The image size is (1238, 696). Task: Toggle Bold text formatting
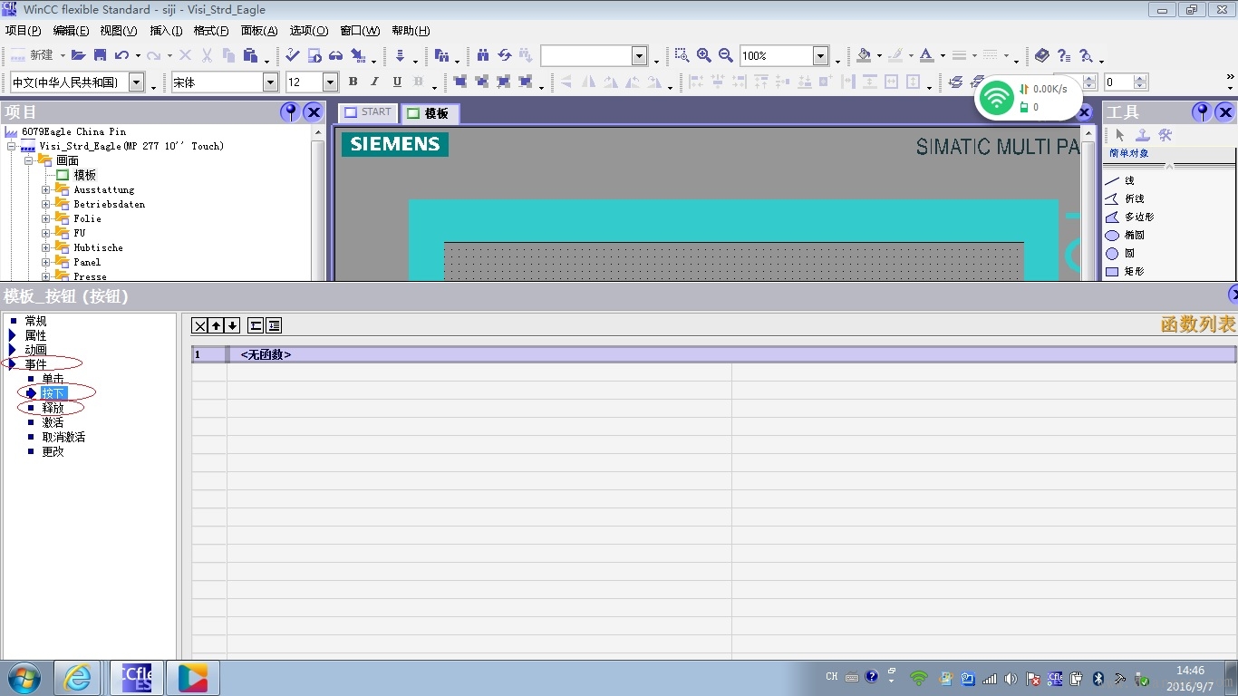click(x=353, y=82)
